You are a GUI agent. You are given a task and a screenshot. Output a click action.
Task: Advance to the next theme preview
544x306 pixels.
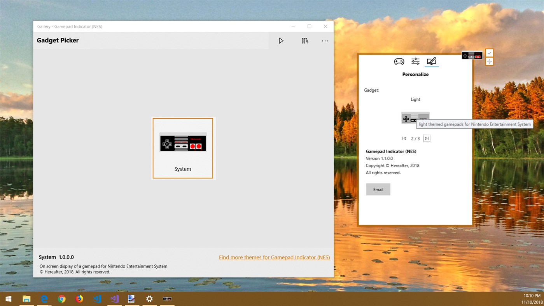click(427, 138)
